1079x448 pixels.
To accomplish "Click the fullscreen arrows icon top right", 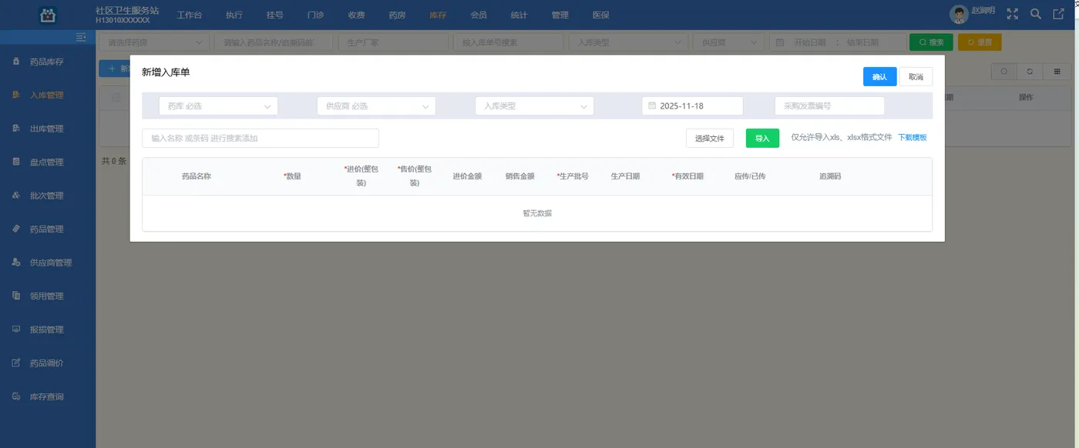I will (1012, 13).
